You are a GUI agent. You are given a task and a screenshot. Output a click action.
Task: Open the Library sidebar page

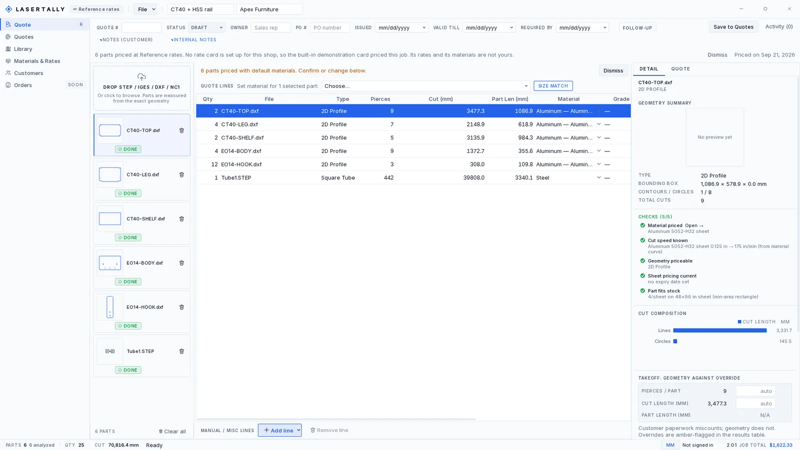[23, 49]
